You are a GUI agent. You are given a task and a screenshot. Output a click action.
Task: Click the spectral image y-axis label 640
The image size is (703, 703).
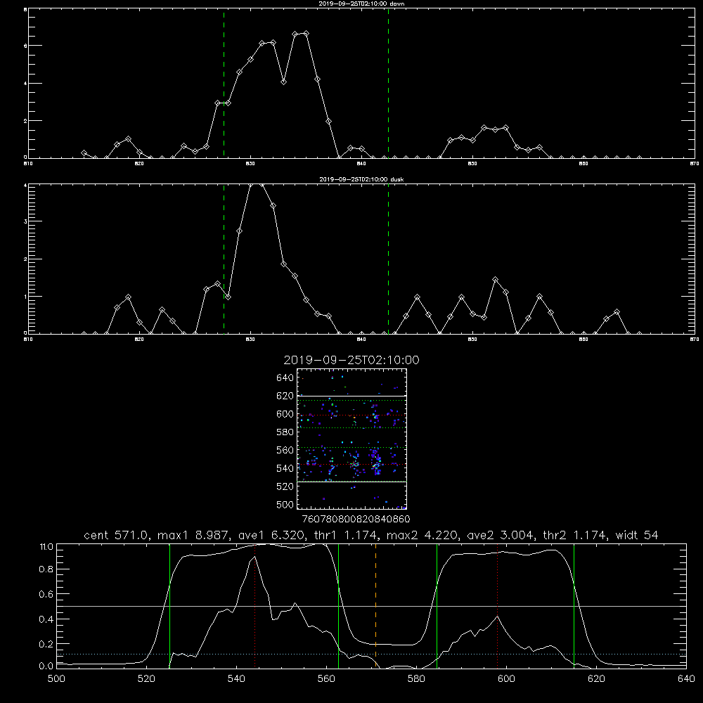(285, 378)
